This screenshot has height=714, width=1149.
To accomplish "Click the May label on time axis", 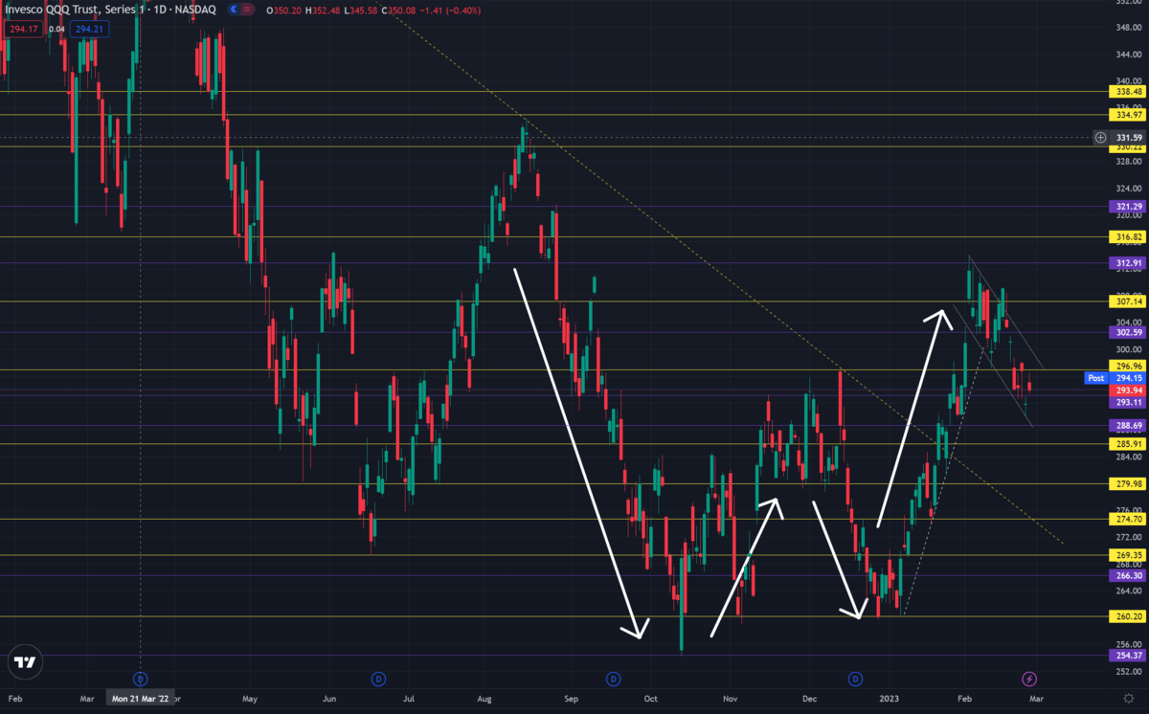I will (249, 701).
